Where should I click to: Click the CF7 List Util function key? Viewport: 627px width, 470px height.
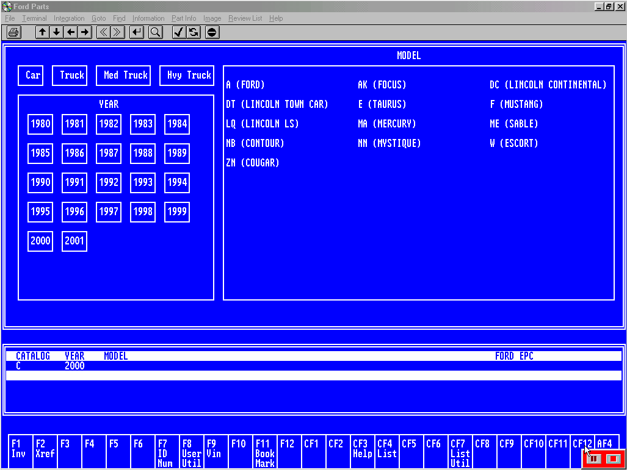pyautogui.click(x=460, y=452)
